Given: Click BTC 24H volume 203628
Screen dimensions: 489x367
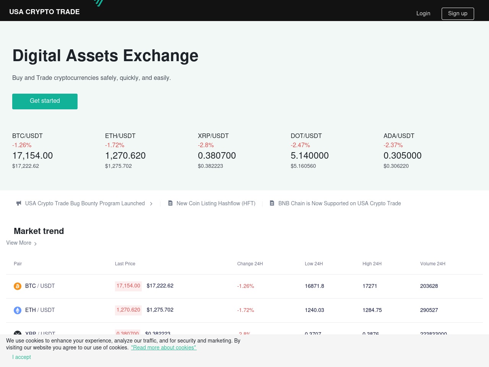Looking at the screenshot, I should pos(429,286).
